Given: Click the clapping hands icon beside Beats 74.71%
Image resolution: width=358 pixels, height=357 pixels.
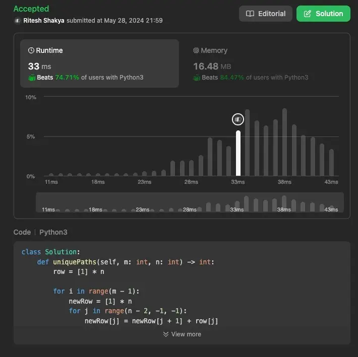Looking at the screenshot, I should pos(32,78).
